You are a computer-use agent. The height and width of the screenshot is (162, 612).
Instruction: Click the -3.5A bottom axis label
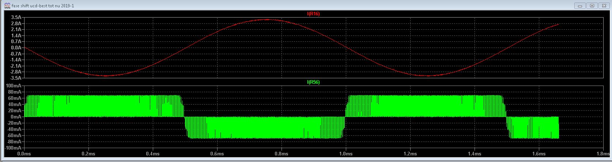16,78
